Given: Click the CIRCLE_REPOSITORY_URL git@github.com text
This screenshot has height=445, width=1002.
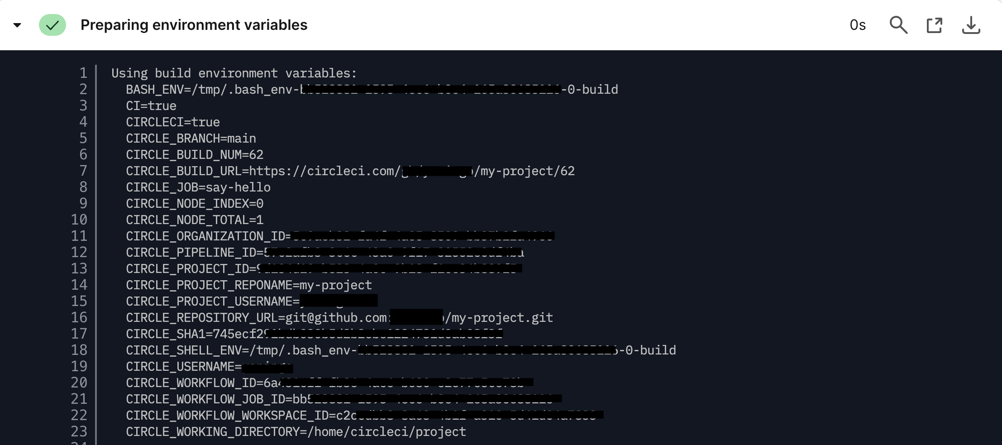Looking at the screenshot, I should tap(336, 317).
